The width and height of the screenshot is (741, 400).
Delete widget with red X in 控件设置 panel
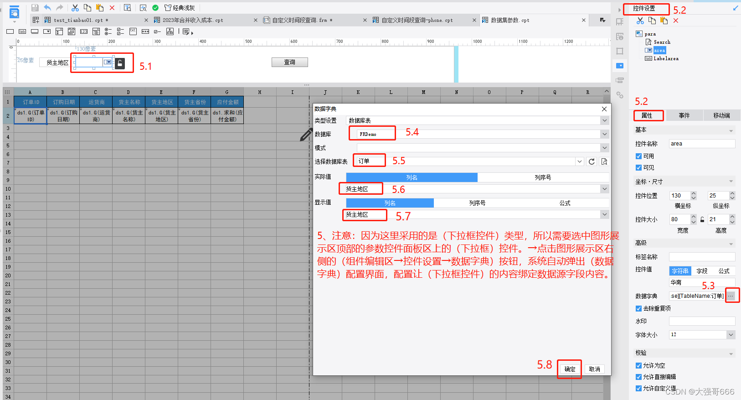(x=676, y=21)
